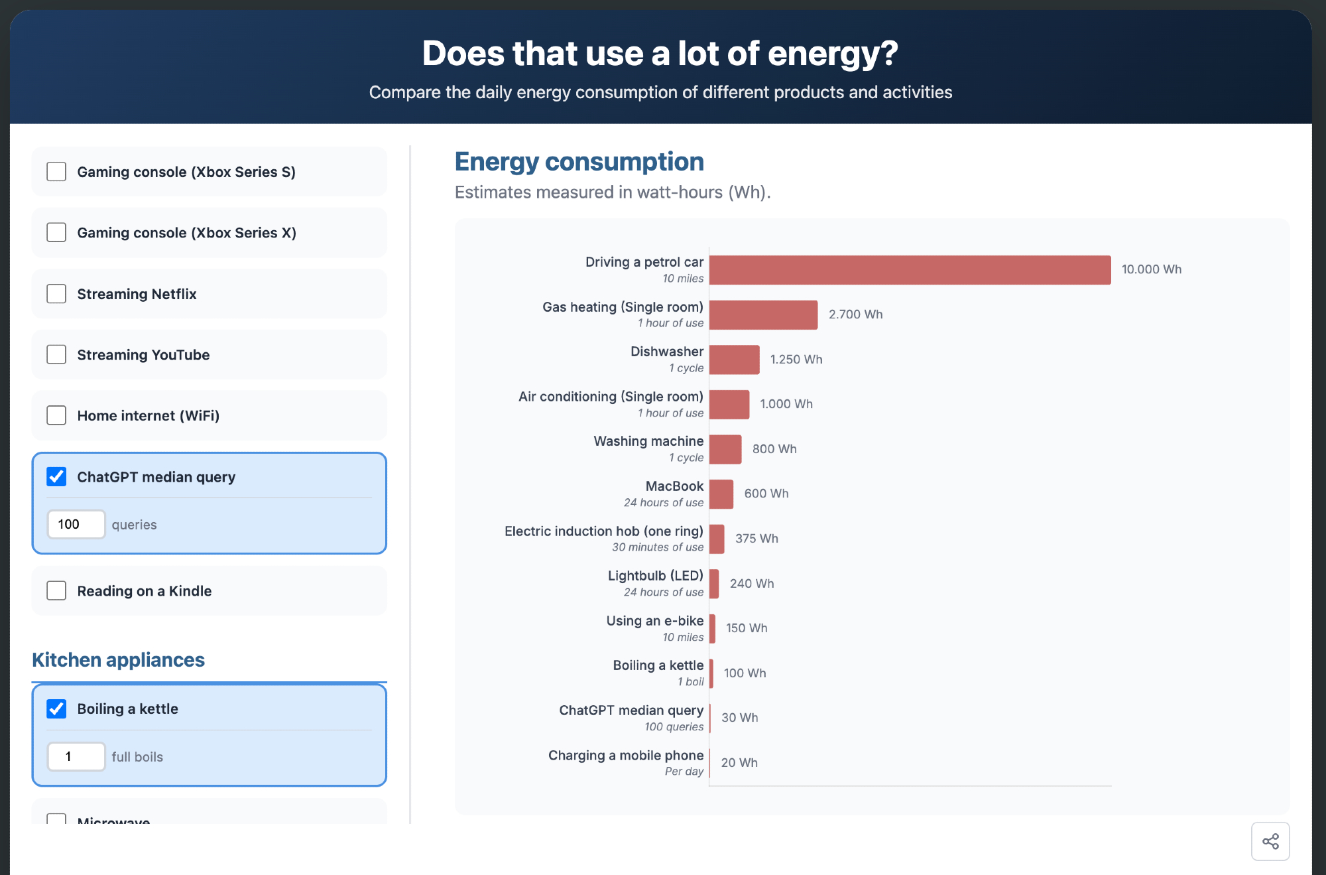Select the Dishwasher bar in the chart
1326x875 pixels.
pyautogui.click(x=734, y=360)
